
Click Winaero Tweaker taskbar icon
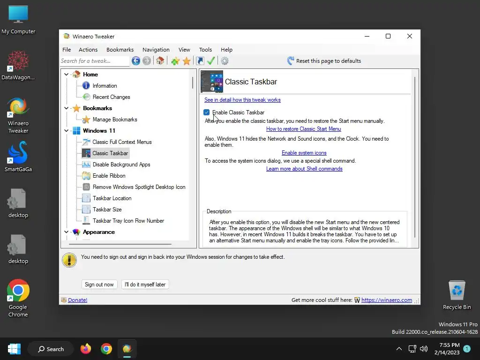[127, 349]
